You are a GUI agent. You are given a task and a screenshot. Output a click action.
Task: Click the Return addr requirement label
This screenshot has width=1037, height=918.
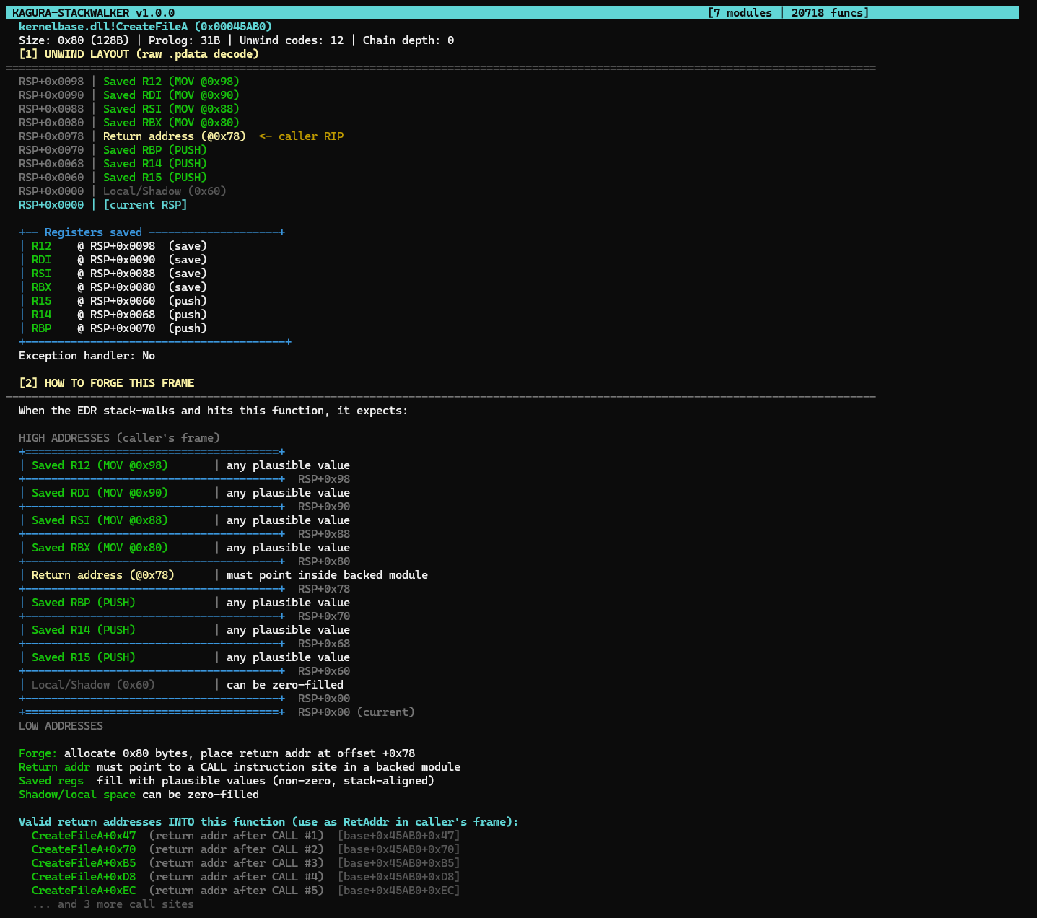[x=53, y=766]
